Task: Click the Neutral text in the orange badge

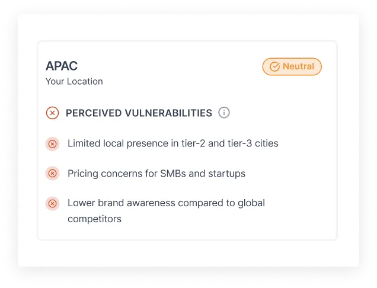Action: pos(298,66)
